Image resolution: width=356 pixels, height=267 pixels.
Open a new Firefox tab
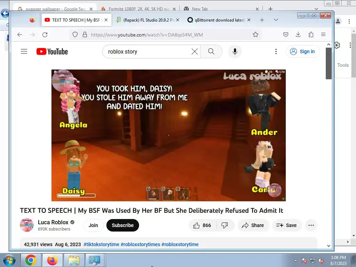pyautogui.click(x=262, y=20)
